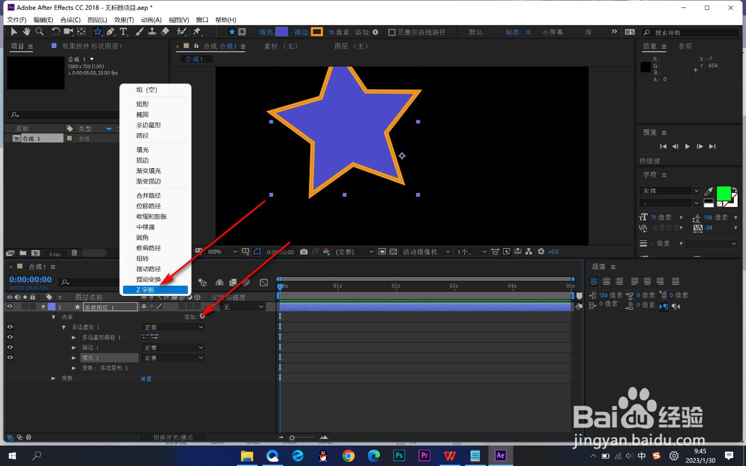746x466 pixels.
Task: Select the 标准 workspace
Action: [x=512, y=32]
